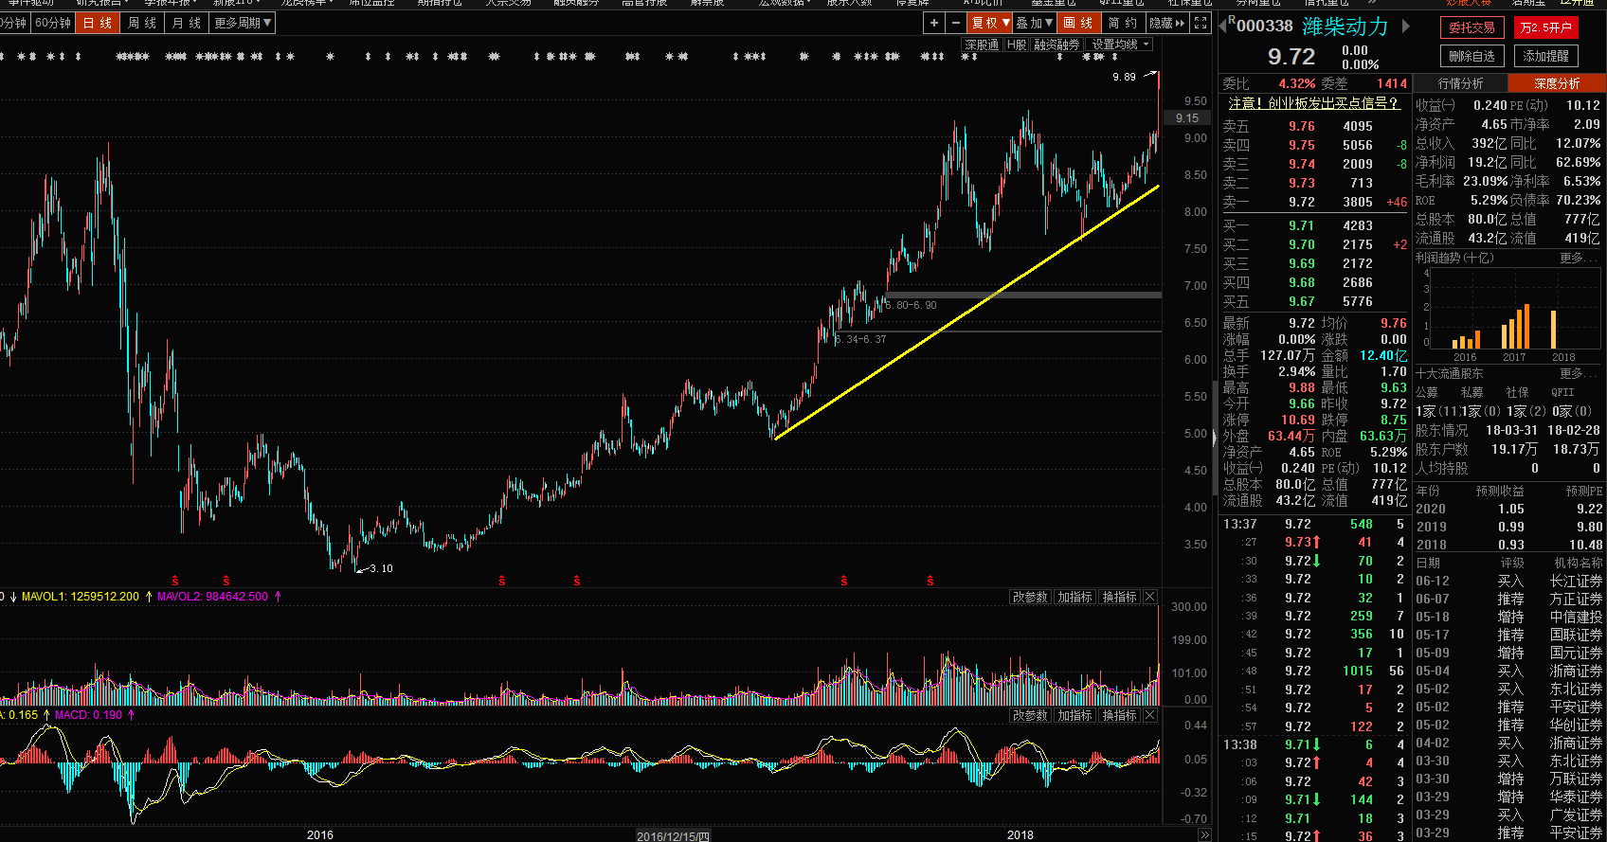Toggle the 简约 simple view
Screen dimensions: 1607x842
pos(1123,23)
